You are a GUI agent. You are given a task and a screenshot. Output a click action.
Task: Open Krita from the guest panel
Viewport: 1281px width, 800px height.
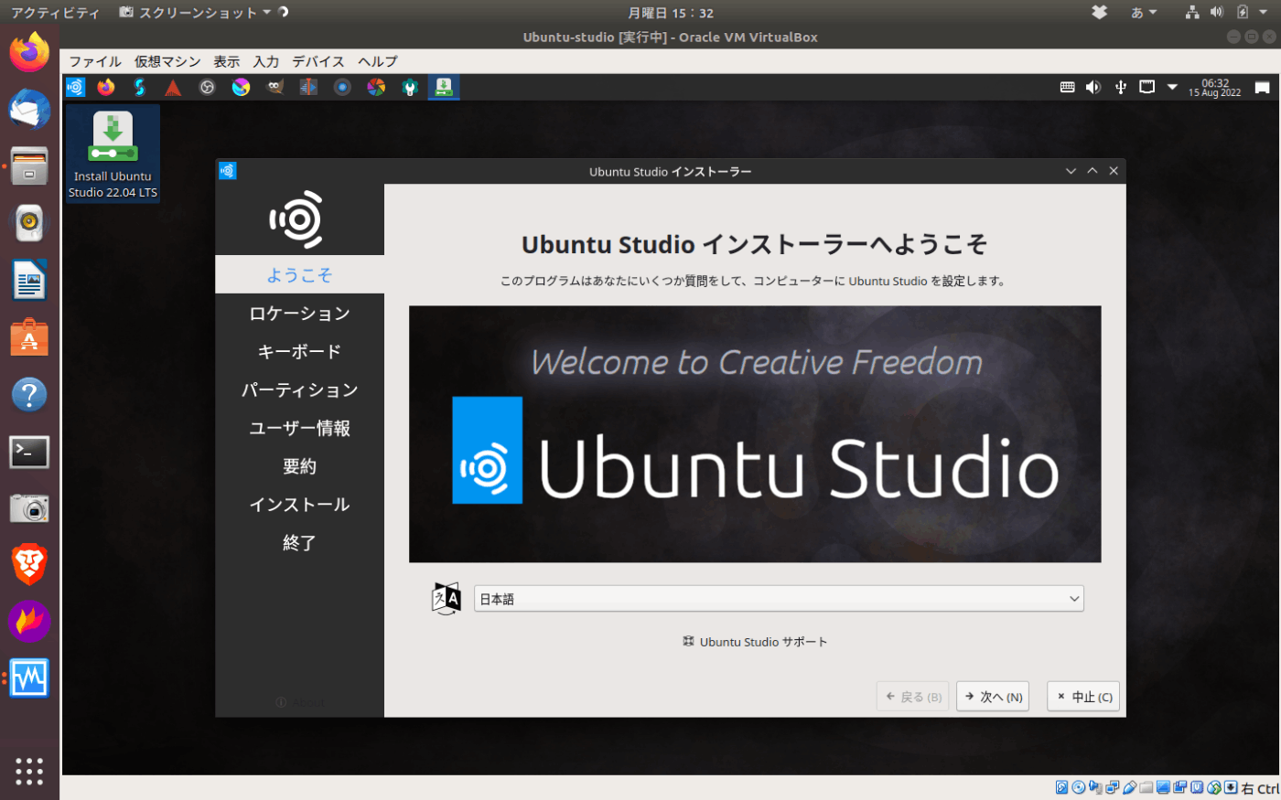point(241,87)
